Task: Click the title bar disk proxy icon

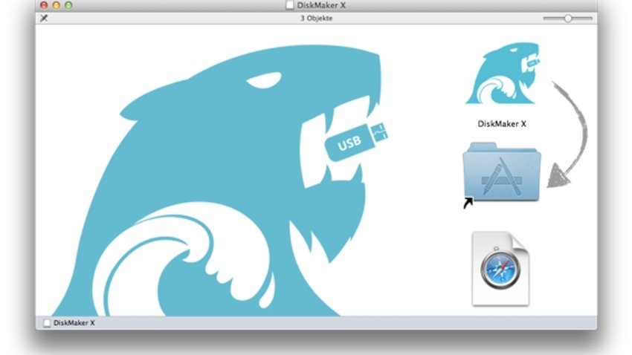Action: tap(289, 5)
